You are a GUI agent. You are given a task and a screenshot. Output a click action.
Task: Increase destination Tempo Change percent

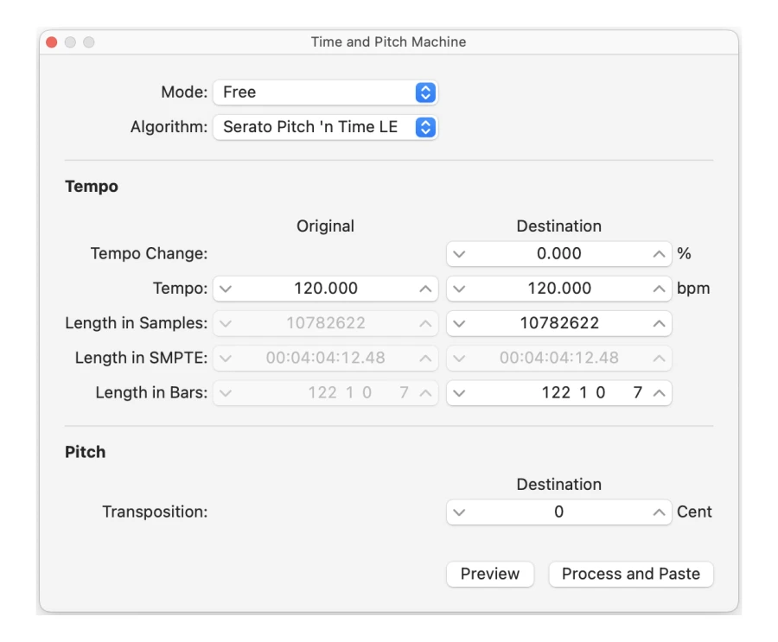click(659, 254)
